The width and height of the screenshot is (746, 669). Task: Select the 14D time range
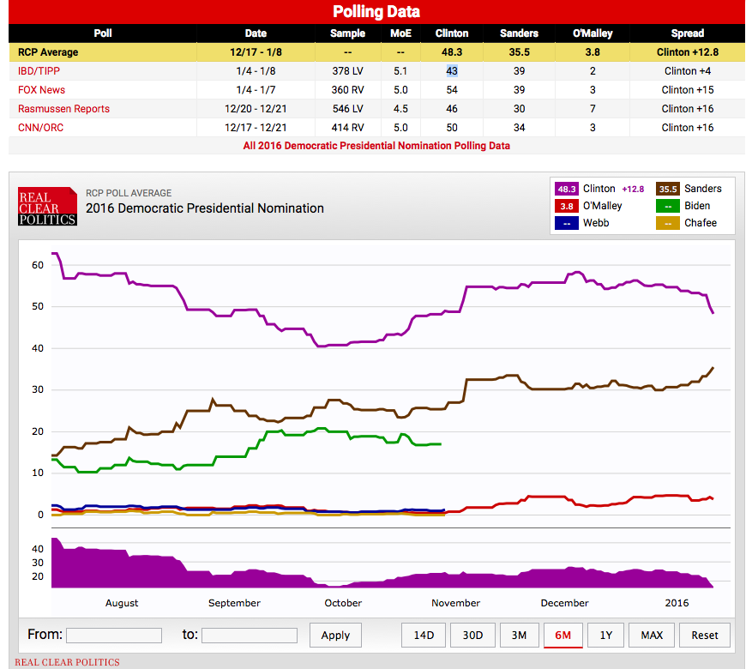point(424,636)
